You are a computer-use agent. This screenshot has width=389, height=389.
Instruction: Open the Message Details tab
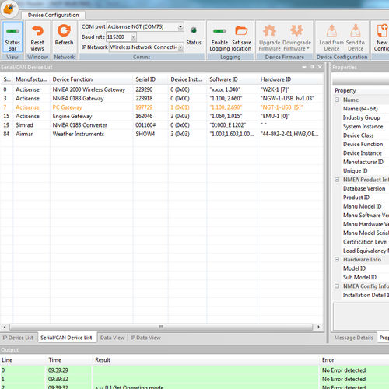[353, 338]
